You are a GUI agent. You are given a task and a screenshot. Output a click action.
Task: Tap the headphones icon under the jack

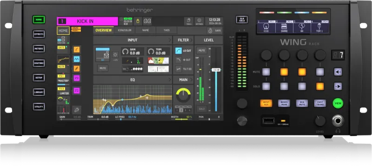tap(338, 131)
